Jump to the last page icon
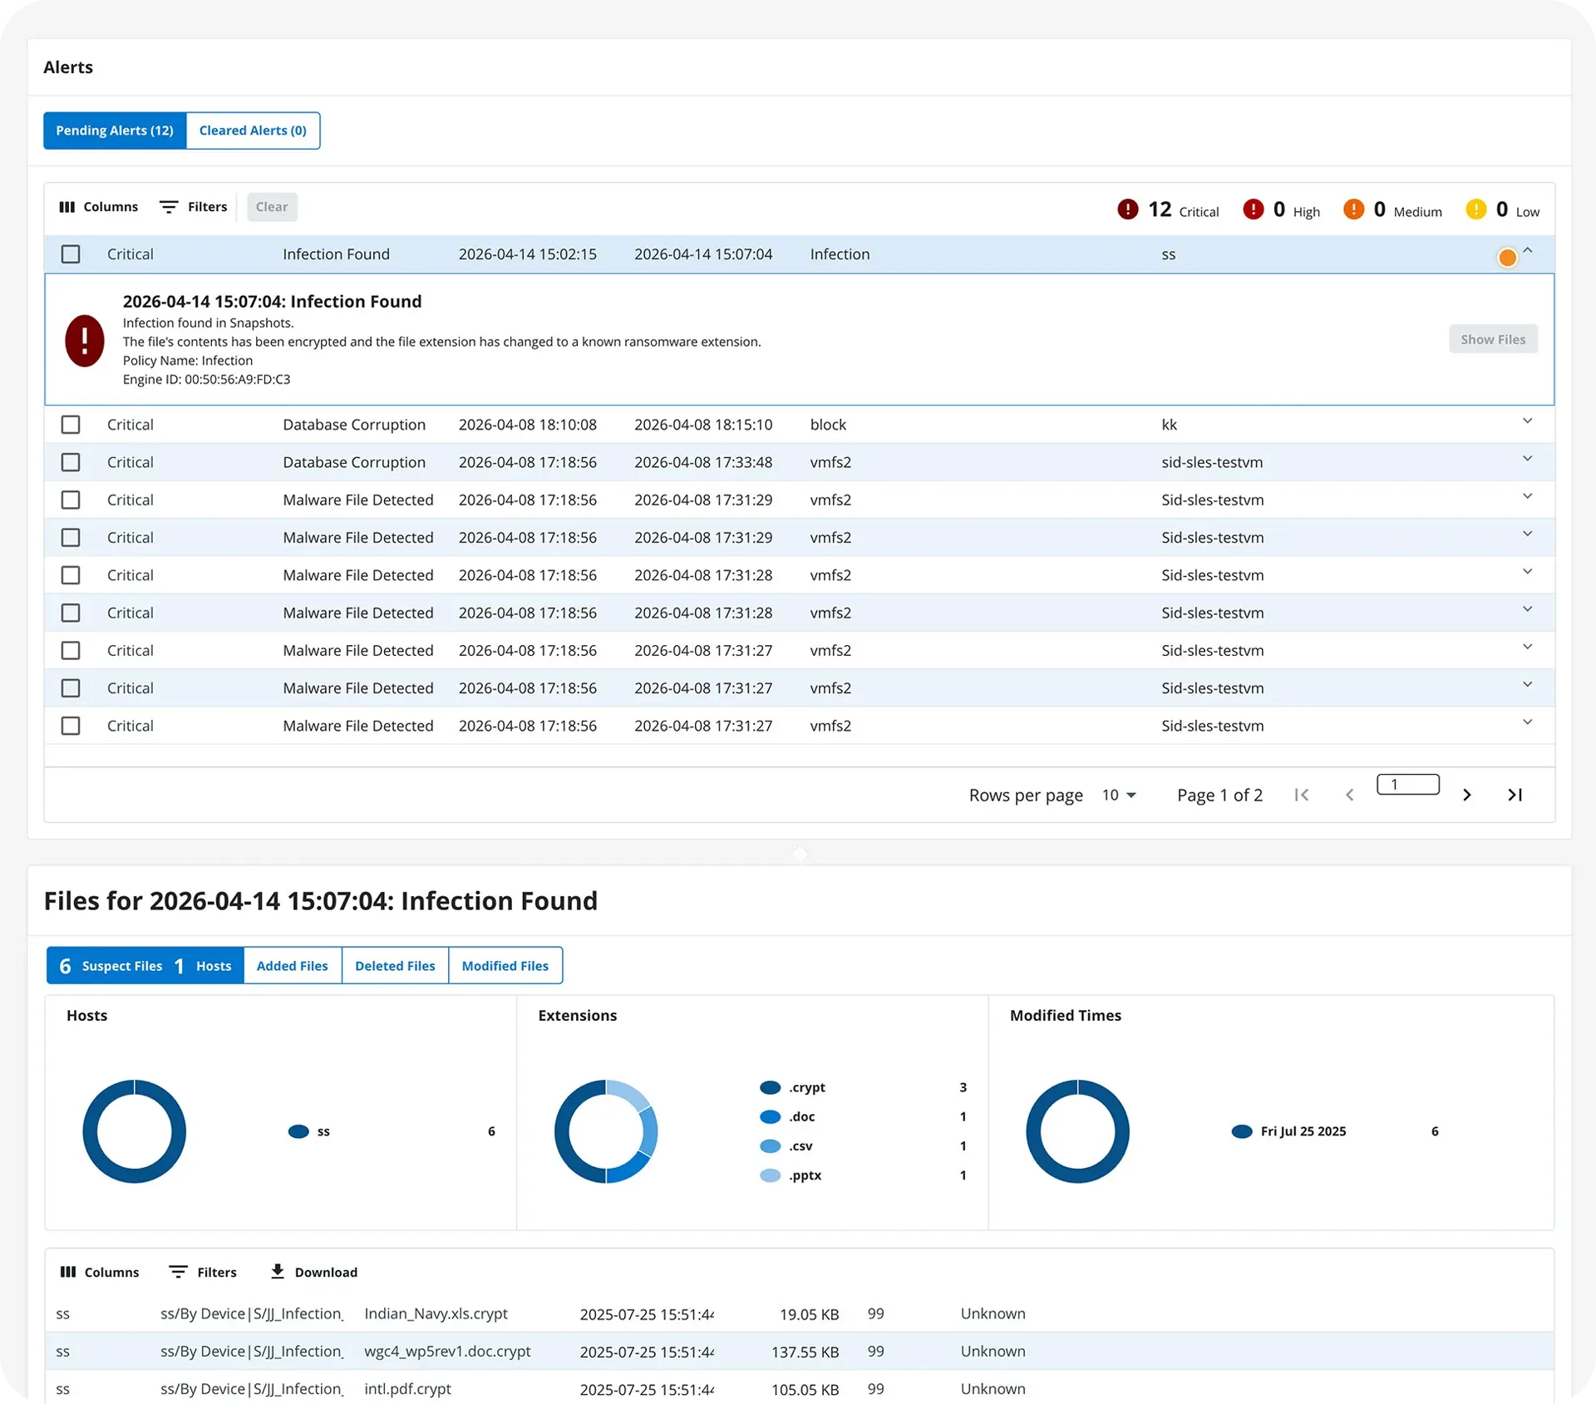The height and width of the screenshot is (1404, 1596). pos(1515,795)
